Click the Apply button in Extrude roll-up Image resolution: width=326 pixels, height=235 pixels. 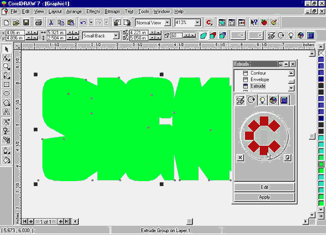click(264, 197)
